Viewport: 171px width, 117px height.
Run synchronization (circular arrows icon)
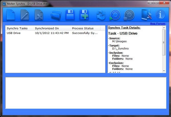(101, 15)
